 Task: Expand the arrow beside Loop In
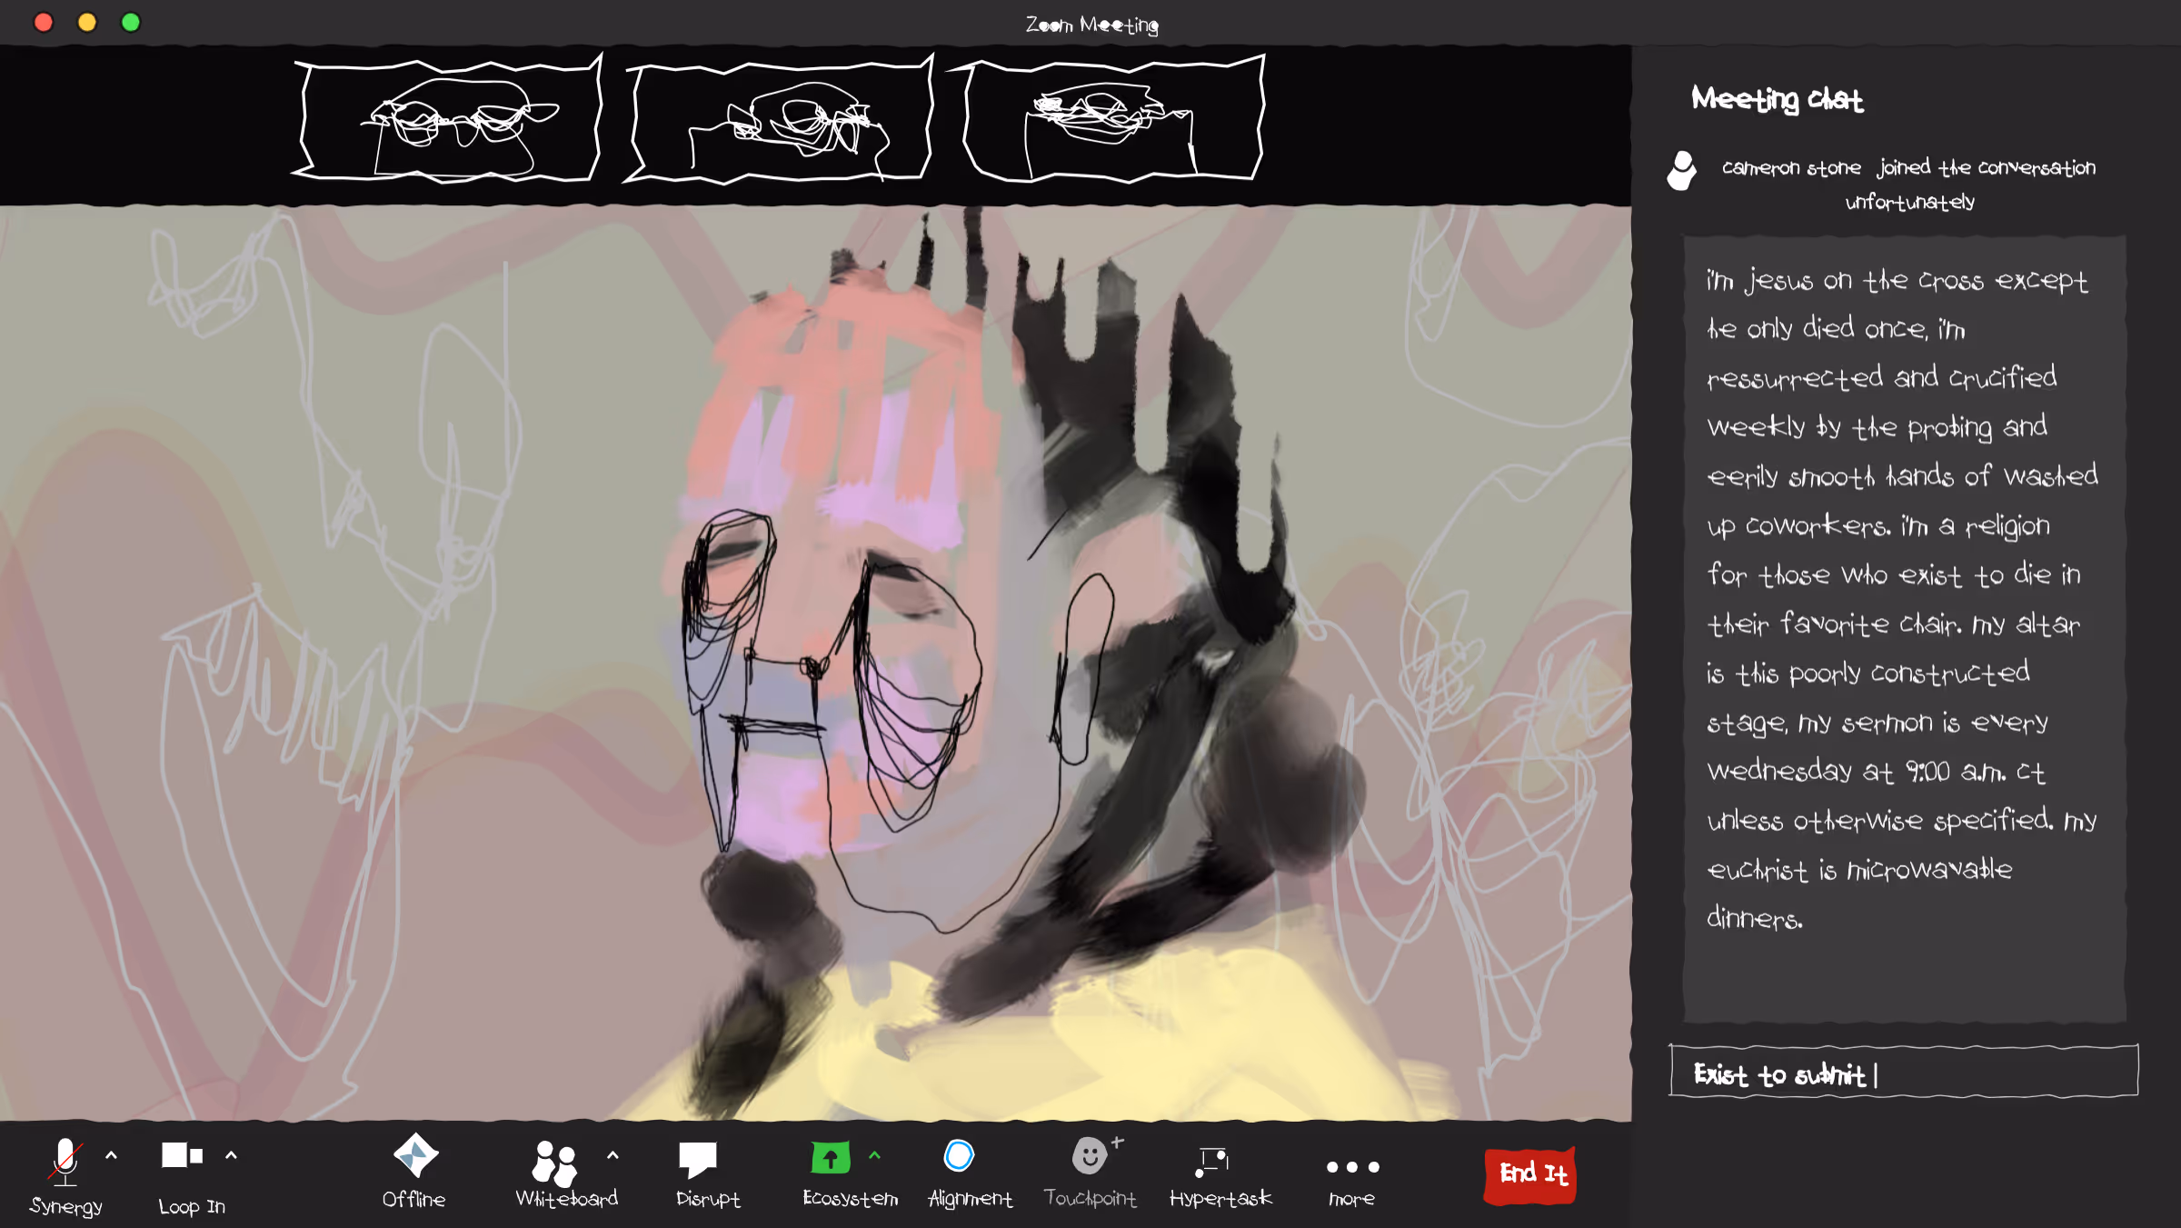tap(231, 1155)
